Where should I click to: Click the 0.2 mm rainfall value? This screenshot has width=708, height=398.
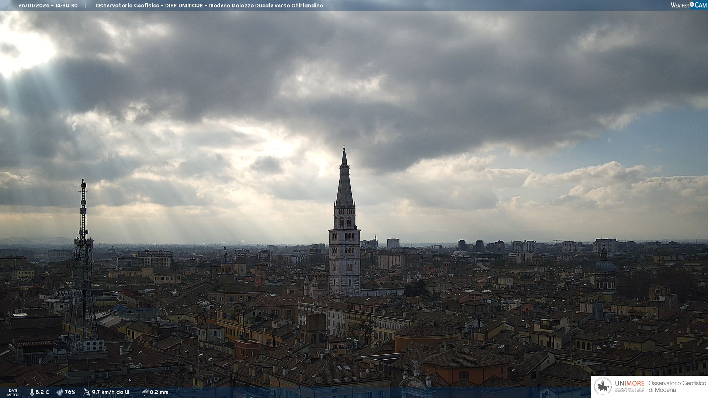(x=159, y=392)
